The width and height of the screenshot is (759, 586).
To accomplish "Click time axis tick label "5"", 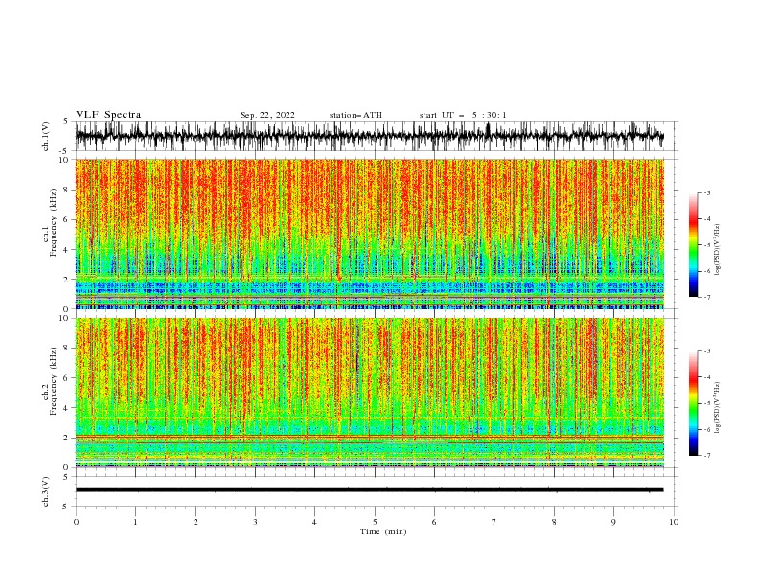I will tap(375, 522).
